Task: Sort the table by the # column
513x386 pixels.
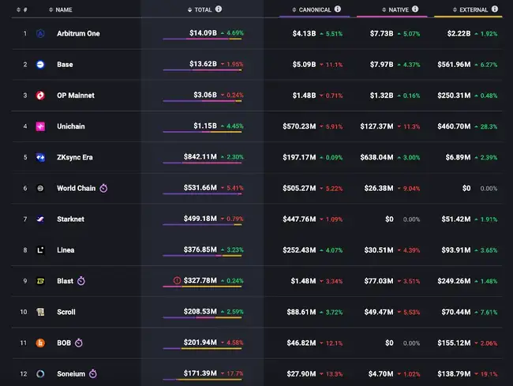Action: (x=22, y=9)
